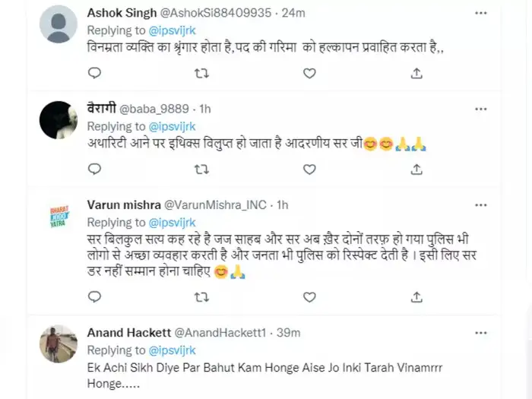Expand more menu on Varun mishra's tweet
The height and width of the screenshot is (399, 532).
point(481,205)
